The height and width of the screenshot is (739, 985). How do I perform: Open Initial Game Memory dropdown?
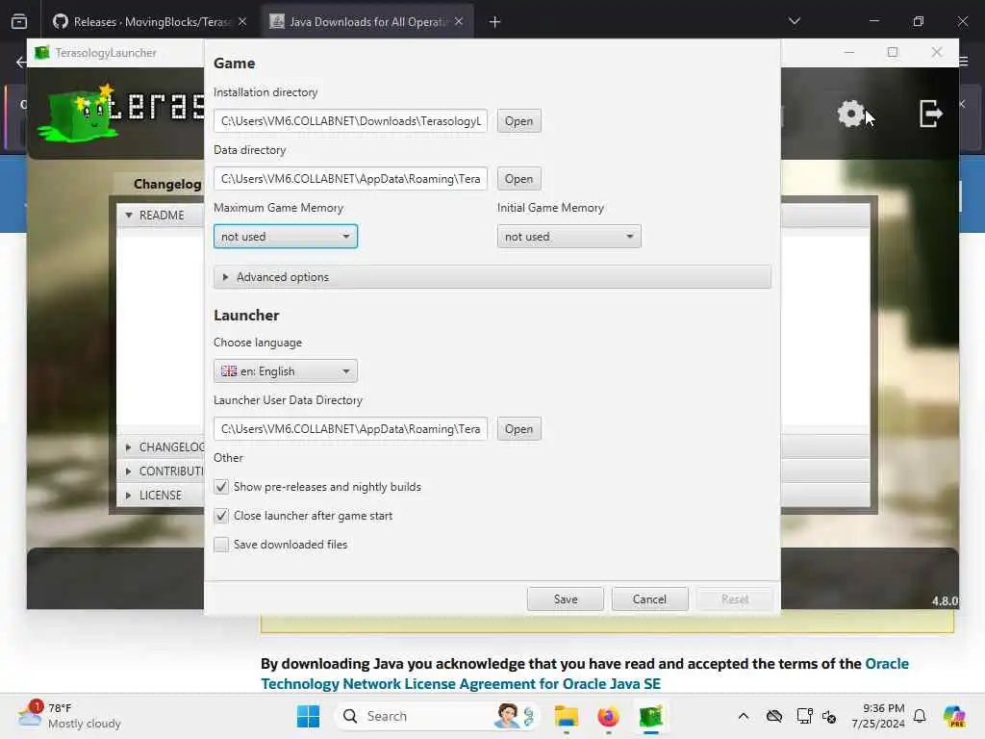(569, 237)
